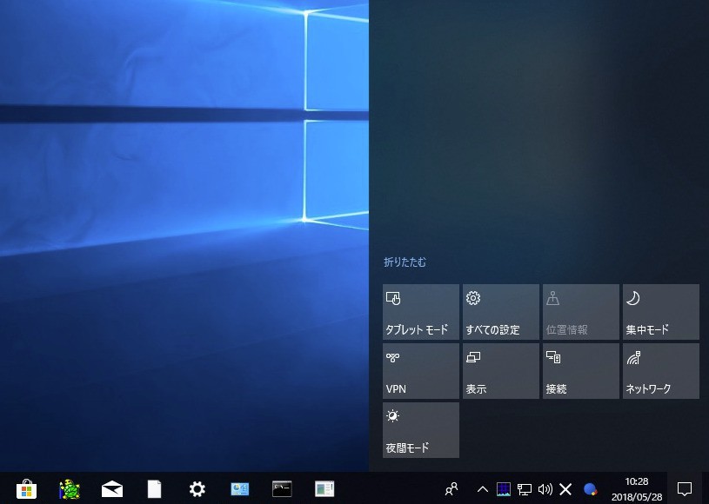Open Microsoft Store from the taskbar

pyautogui.click(x=26, y=489)
